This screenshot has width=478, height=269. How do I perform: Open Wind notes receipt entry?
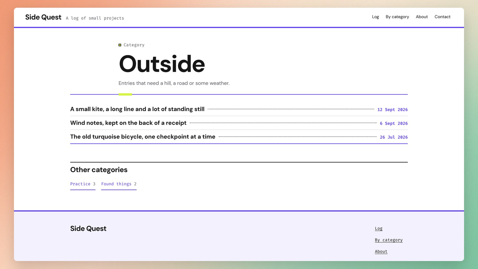[x=128, y=123]
